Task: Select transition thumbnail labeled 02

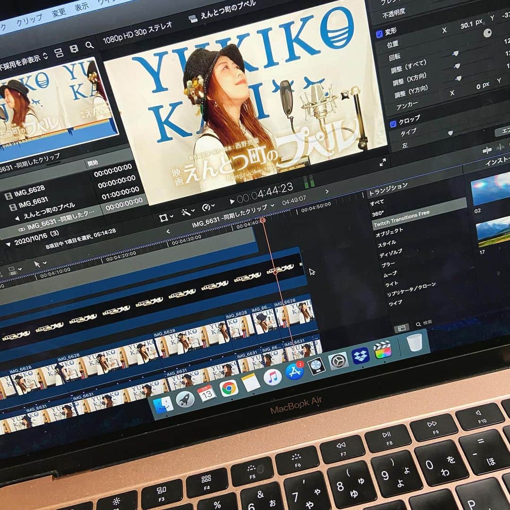Action: pos(491,190)
